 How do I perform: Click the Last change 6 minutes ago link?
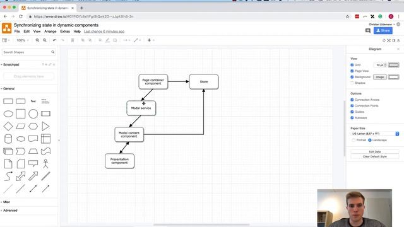coord(104,32)
